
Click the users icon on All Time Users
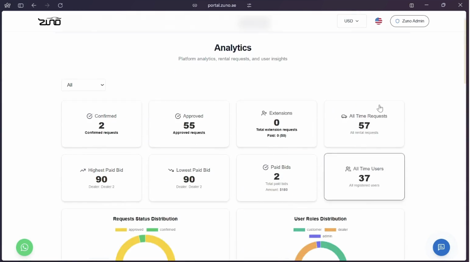pos(348,169)
